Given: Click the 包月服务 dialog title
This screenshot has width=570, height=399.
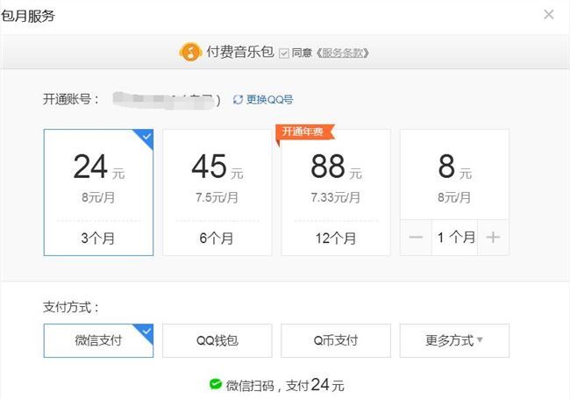Looking at the screenshot, I should tap(28, 16).
